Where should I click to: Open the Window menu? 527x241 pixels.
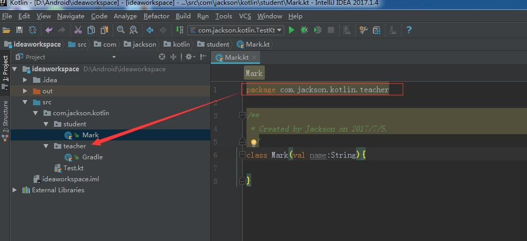click(x=270, y=16)
